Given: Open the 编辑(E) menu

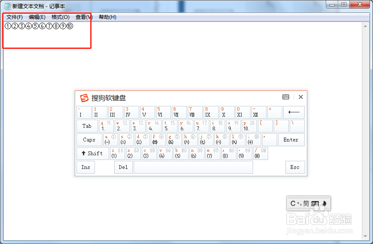Looking at the screenshot, I should click(x=37, y=17).
